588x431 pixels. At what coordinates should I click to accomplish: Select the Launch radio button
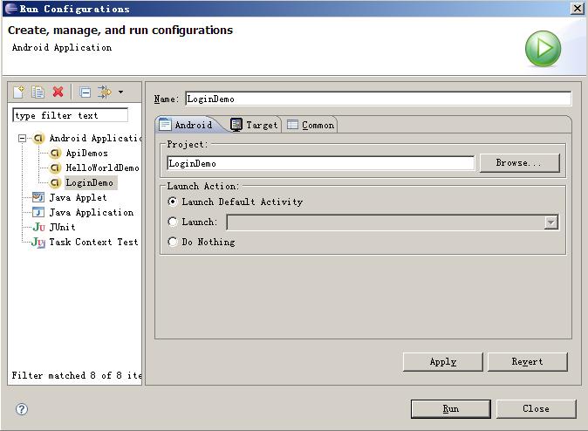(x=173, y=222)
